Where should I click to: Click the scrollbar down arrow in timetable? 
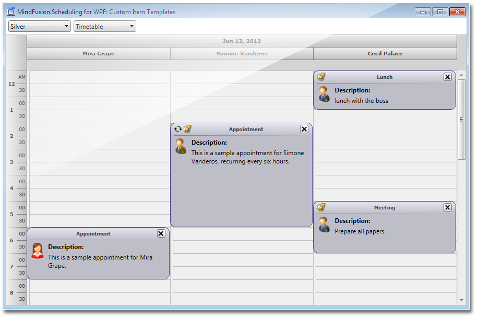point(461,300)
